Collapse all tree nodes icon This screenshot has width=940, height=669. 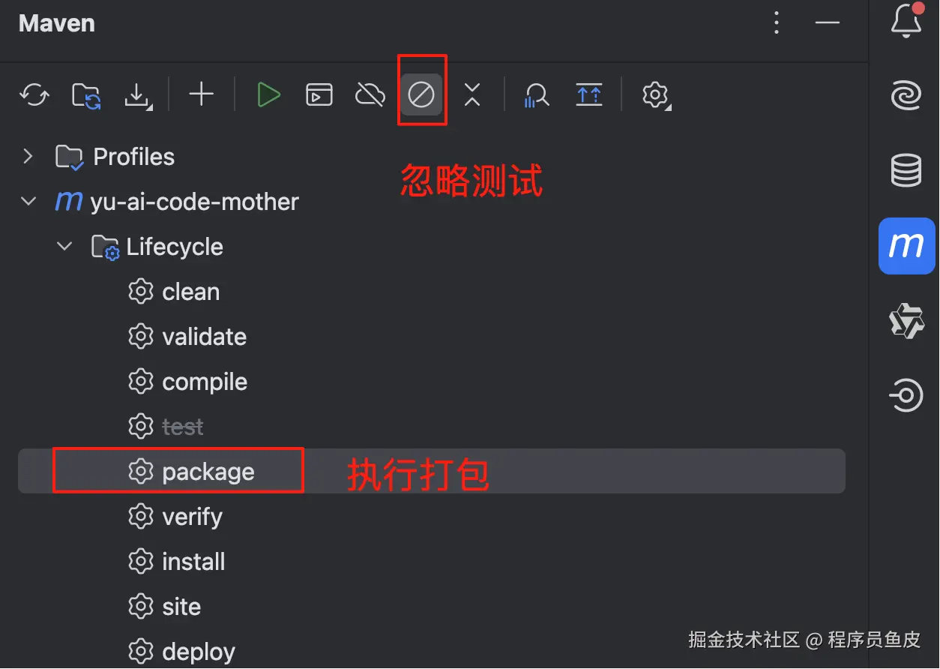click(x=471, y=94)
